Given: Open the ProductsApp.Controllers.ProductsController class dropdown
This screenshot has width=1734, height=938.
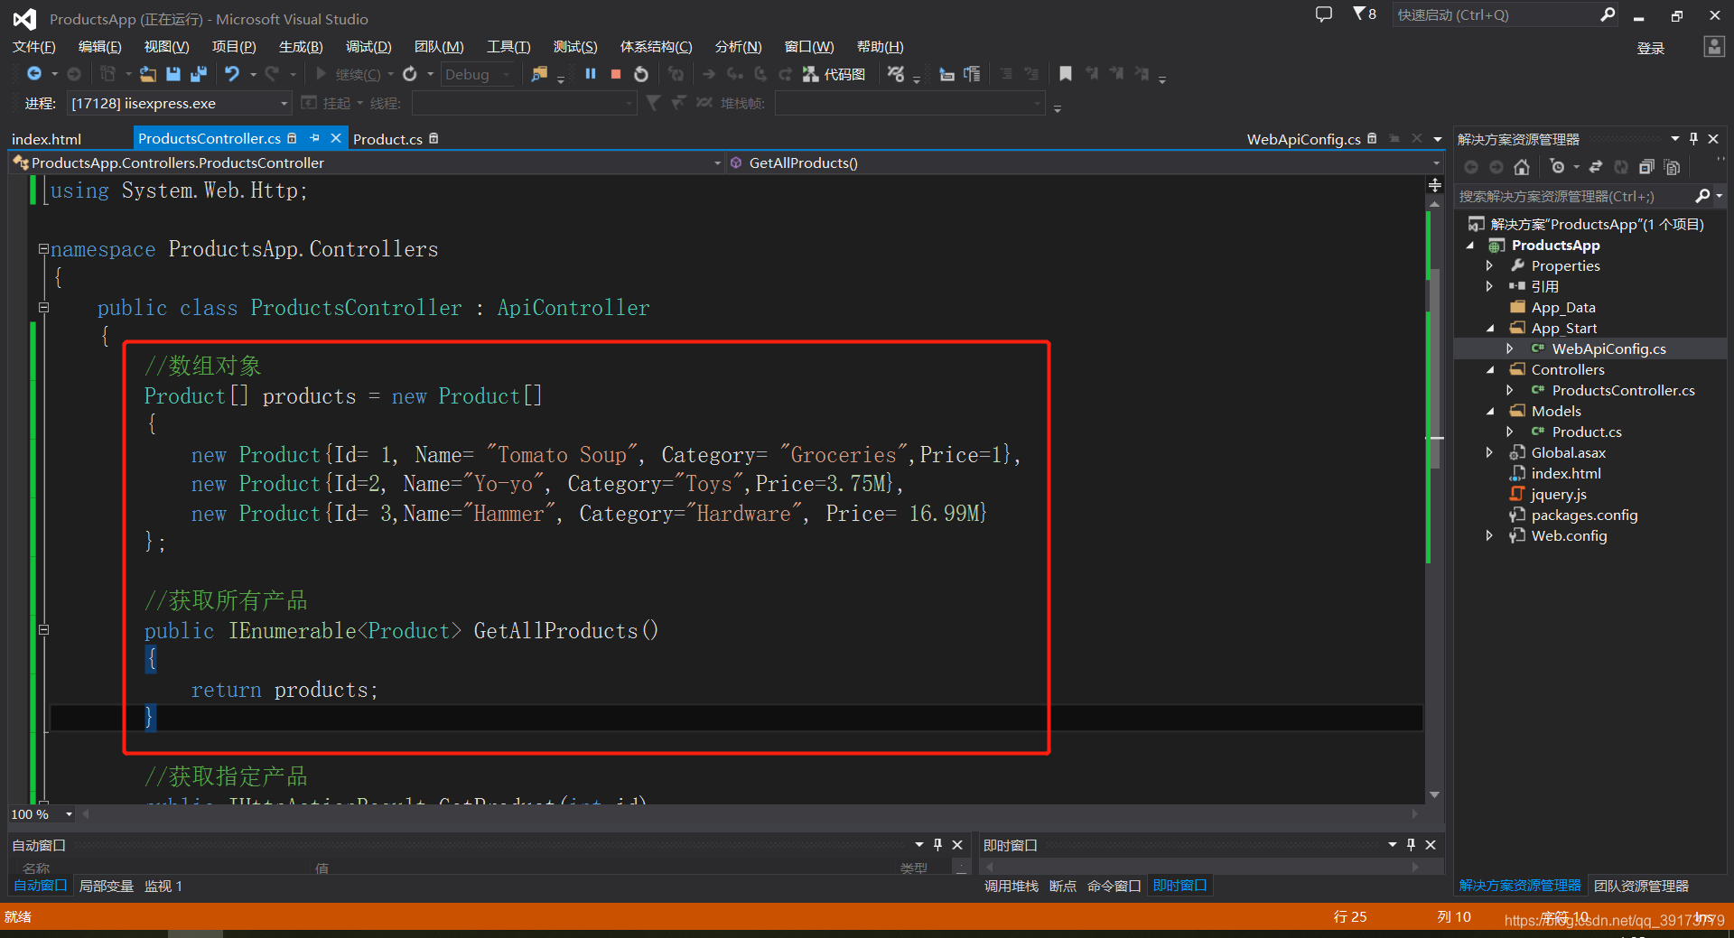Looking at the screenshot, I should click(x=367, y=163).
